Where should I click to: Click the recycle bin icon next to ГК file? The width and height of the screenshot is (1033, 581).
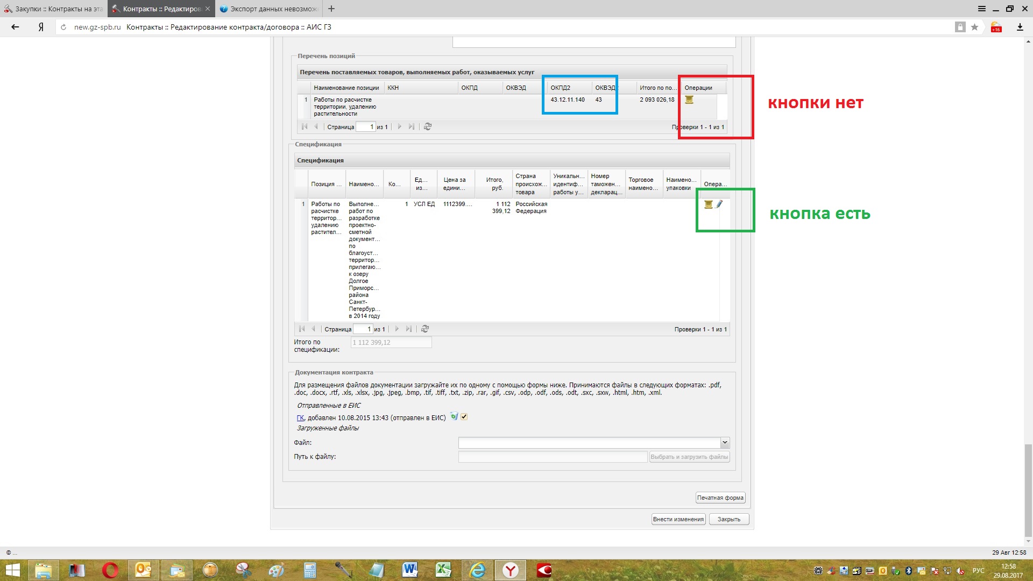tap(454, 416)
